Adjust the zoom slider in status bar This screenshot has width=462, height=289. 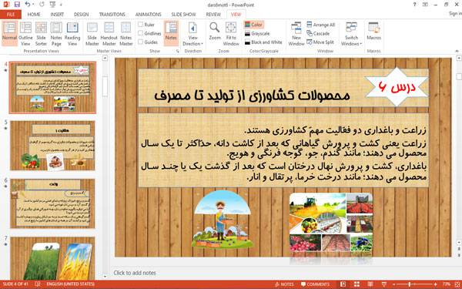[410, 284]
